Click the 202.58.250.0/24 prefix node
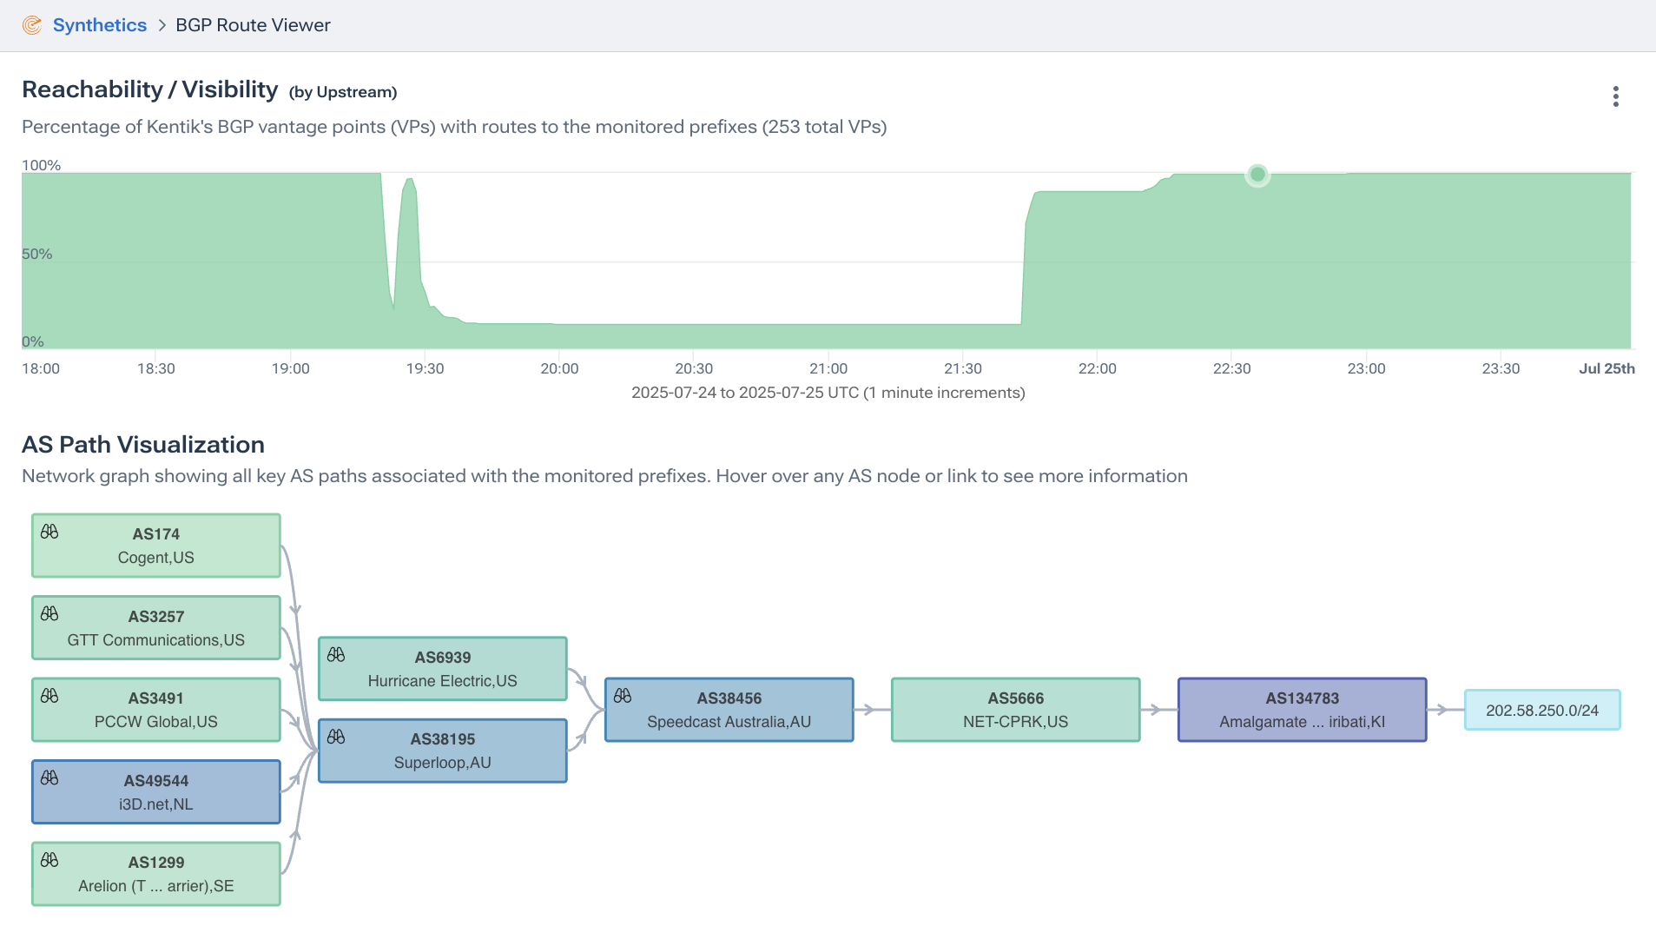Viewport: 1656px width, 933px height. [1542, 710]
